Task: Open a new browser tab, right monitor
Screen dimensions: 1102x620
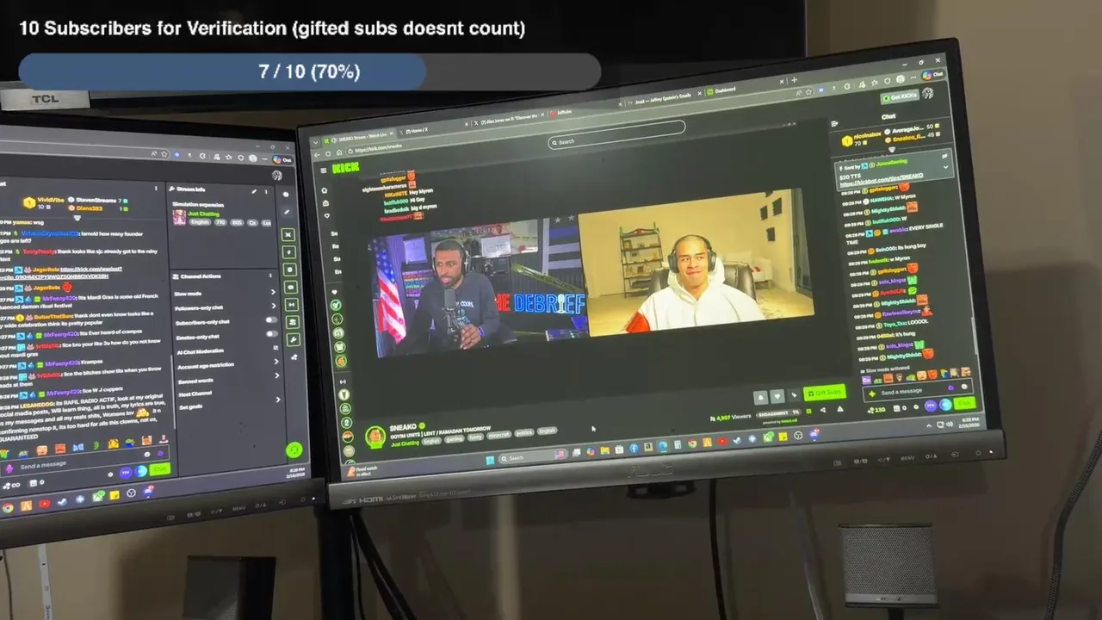Action: point(794,80)
